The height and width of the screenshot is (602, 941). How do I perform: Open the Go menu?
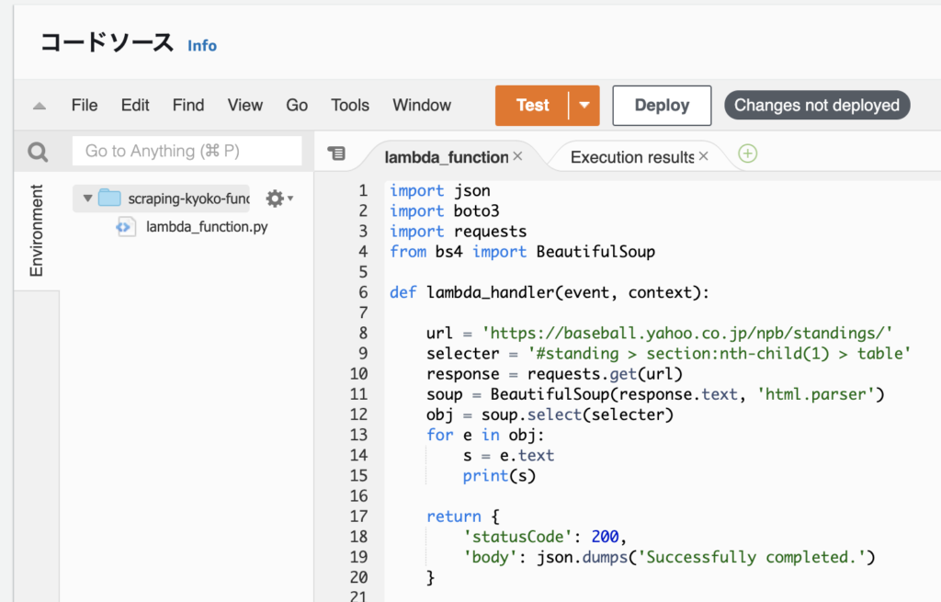click(x=297, y=105)
